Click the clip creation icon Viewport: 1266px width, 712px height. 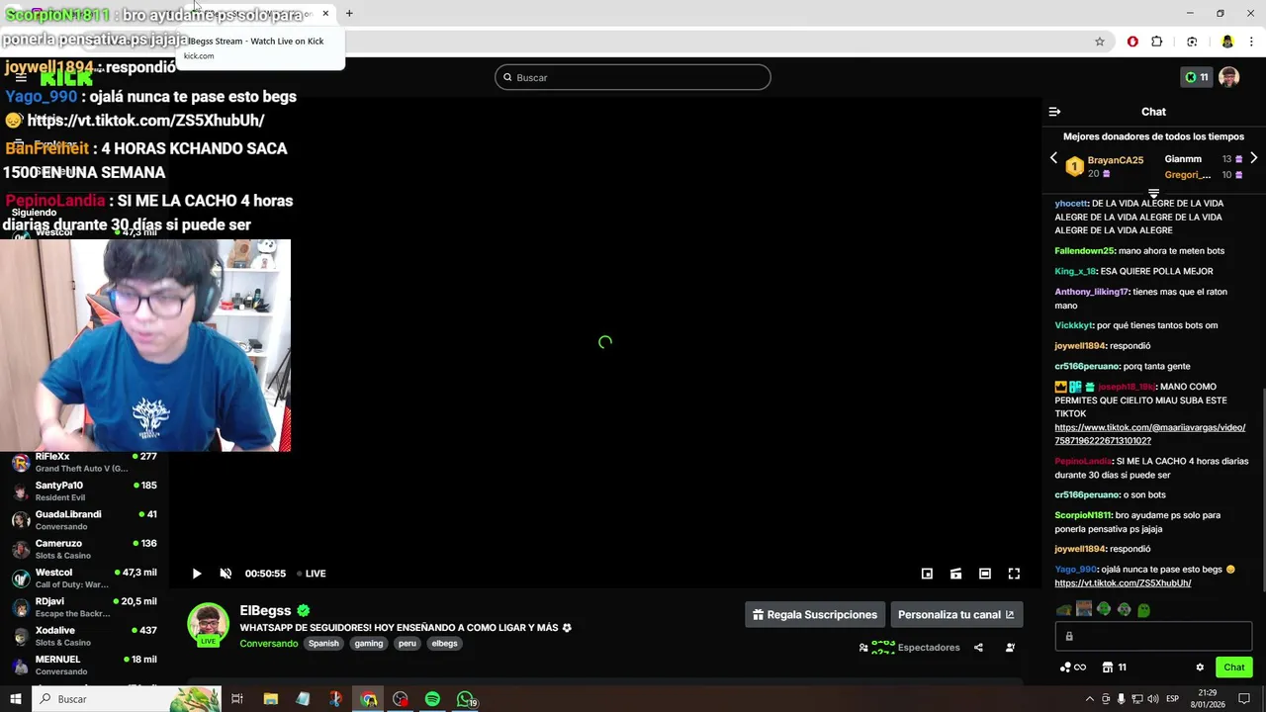tap(955, 574)
